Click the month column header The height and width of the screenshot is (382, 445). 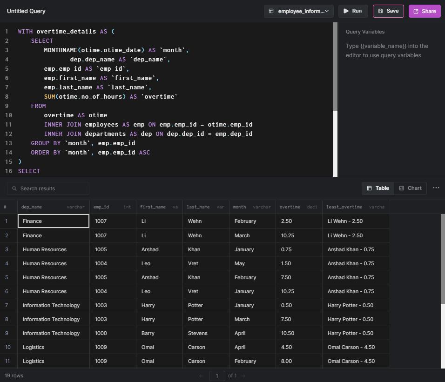pyautogui.click(x=252, y=207)
